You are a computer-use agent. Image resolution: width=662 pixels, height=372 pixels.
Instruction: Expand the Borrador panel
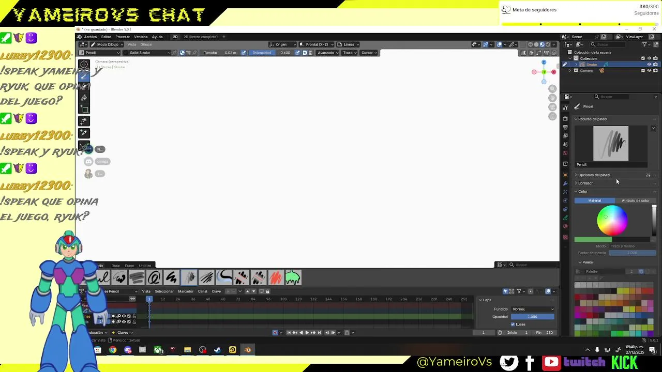pos(585,183)
